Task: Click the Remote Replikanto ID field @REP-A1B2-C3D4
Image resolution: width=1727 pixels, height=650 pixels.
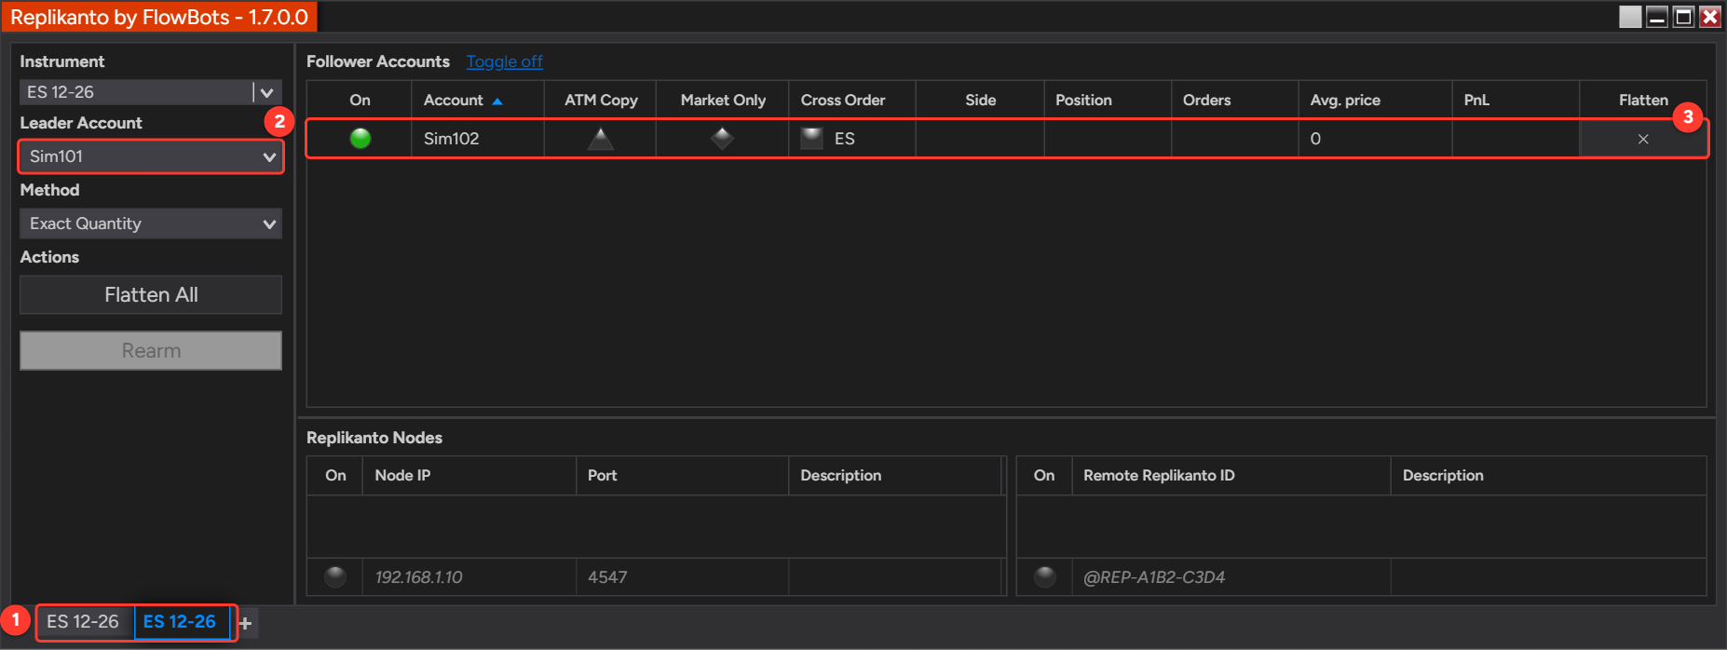Action: click(1231, 577)
